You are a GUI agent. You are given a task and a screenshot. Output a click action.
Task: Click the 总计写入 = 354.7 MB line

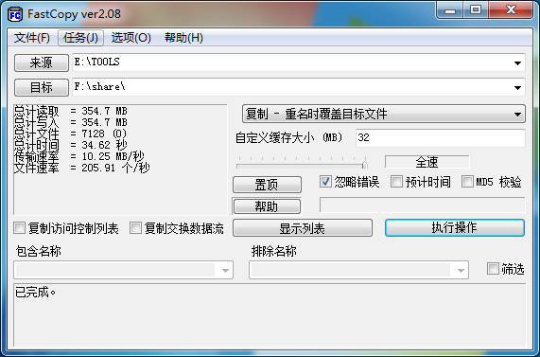(70, 122)
